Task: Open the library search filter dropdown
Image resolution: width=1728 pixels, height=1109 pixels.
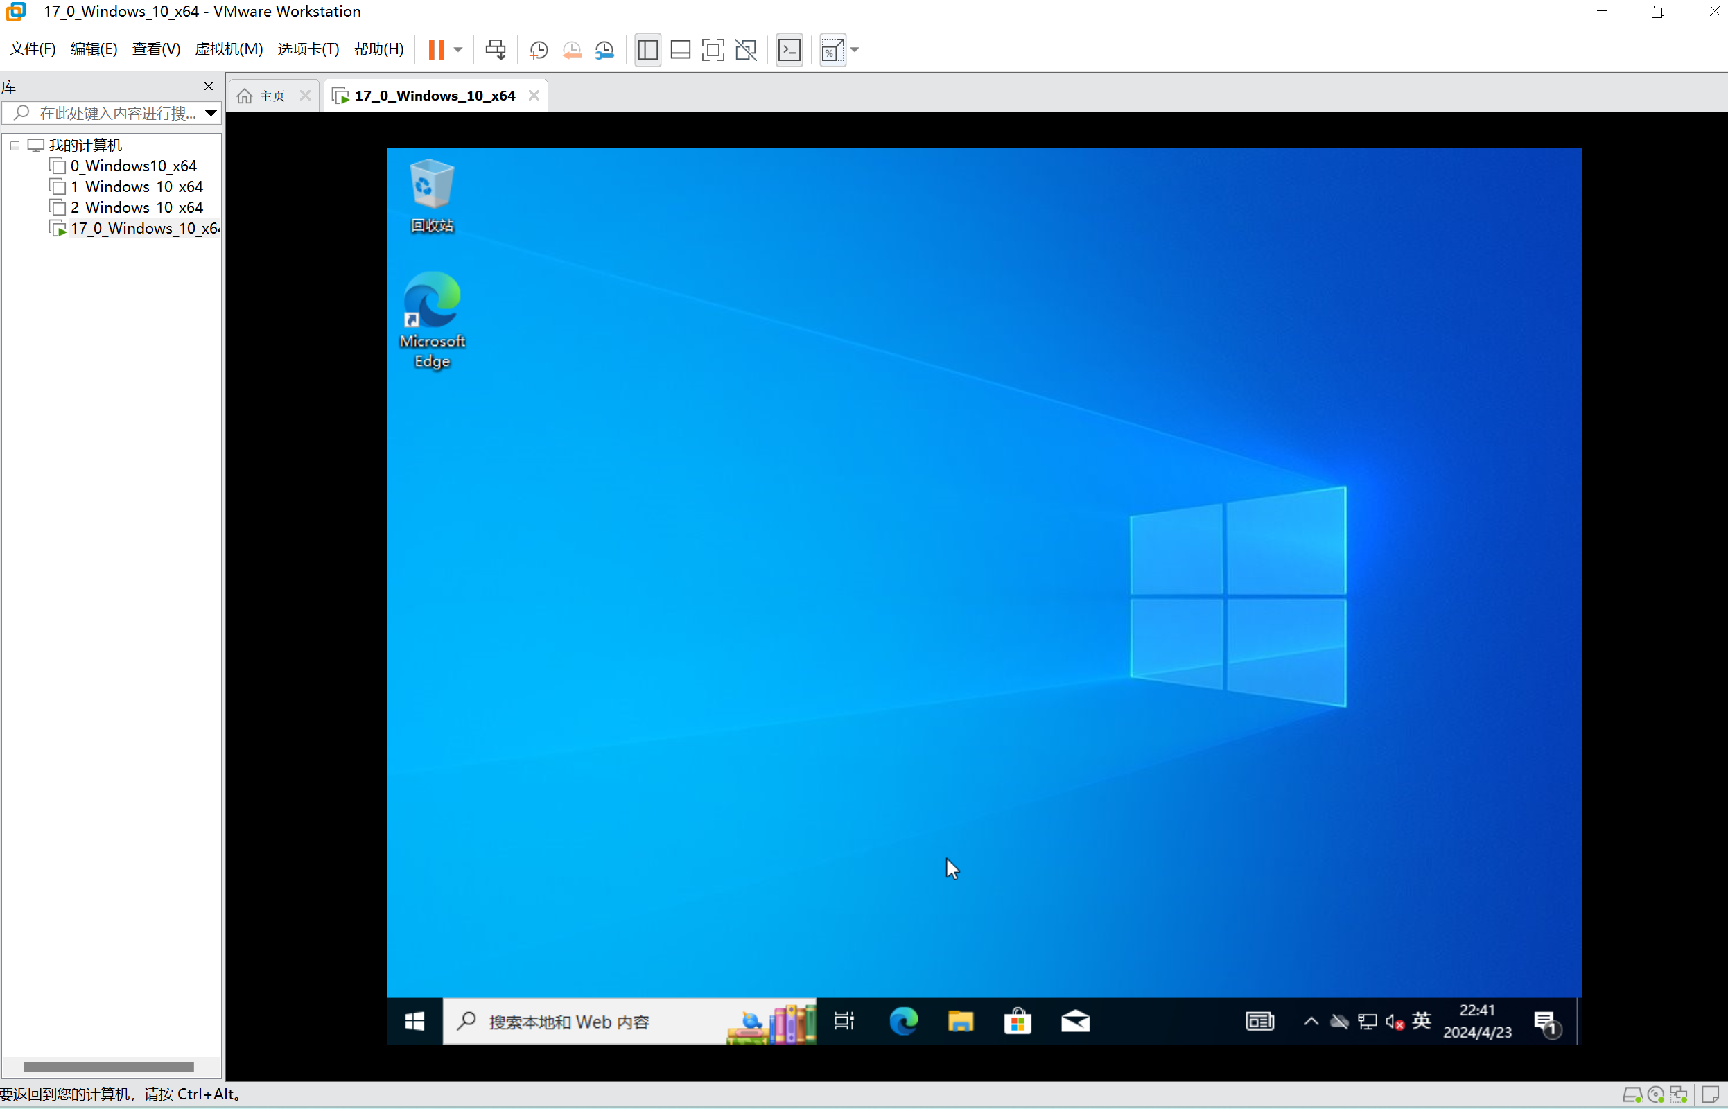Action: point(211,113)
